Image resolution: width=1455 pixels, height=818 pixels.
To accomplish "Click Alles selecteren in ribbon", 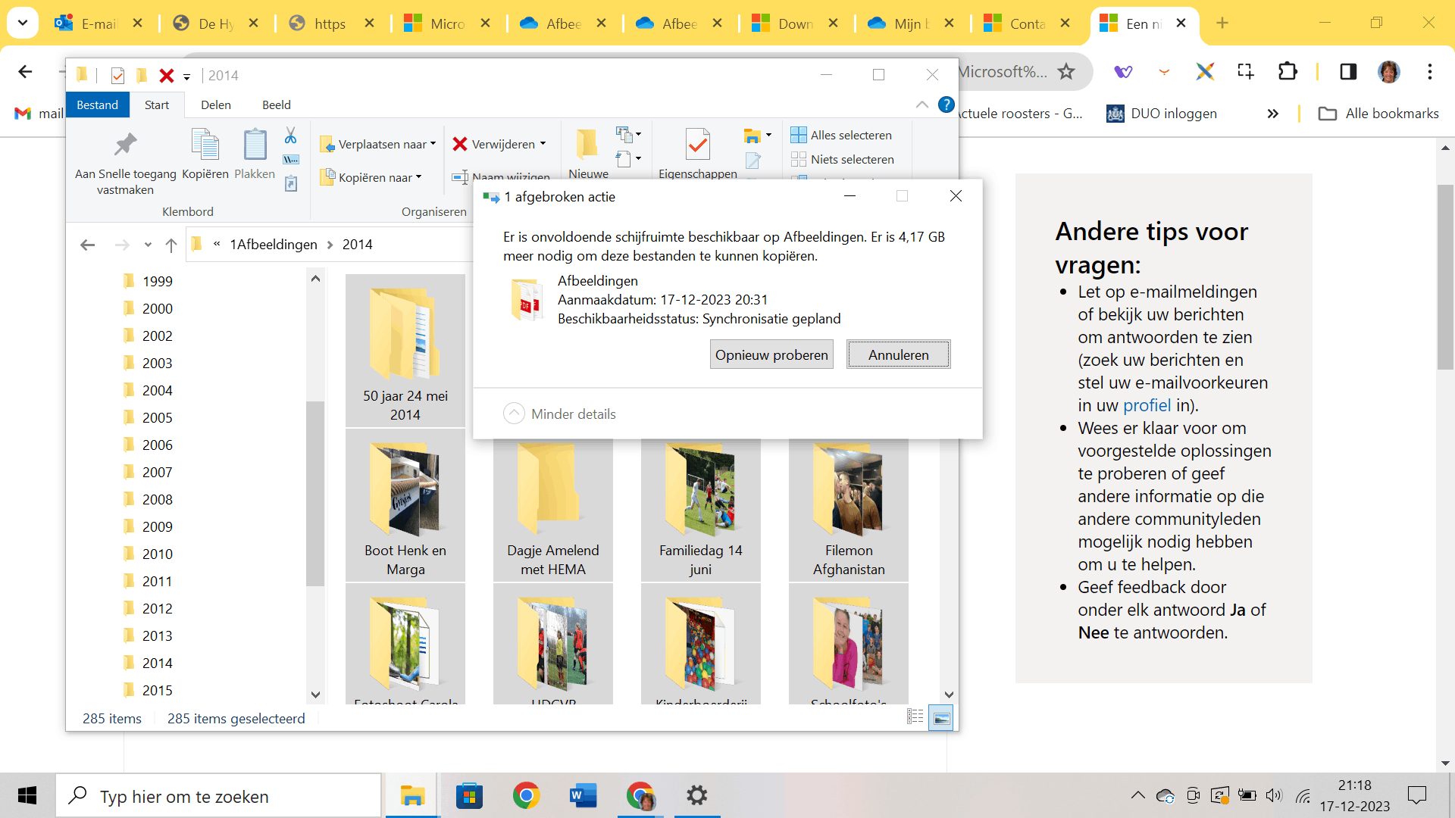I will pyautogui.click(x=841, y=135).
